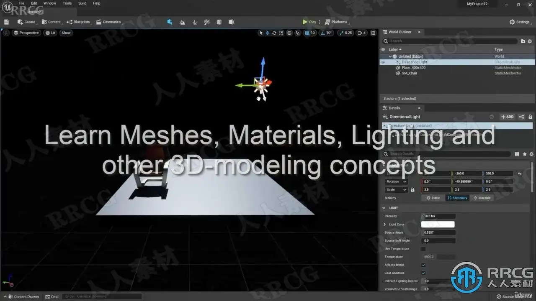Screen dimensions: 536x301
Task: Switch to Fracture mode
Action: pyautogui.click(x=219, y=22)
